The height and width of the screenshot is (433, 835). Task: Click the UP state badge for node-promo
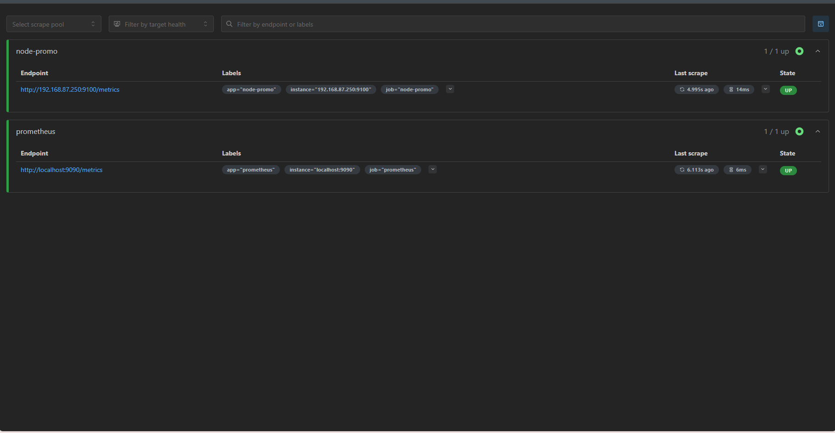coord(788,90)
